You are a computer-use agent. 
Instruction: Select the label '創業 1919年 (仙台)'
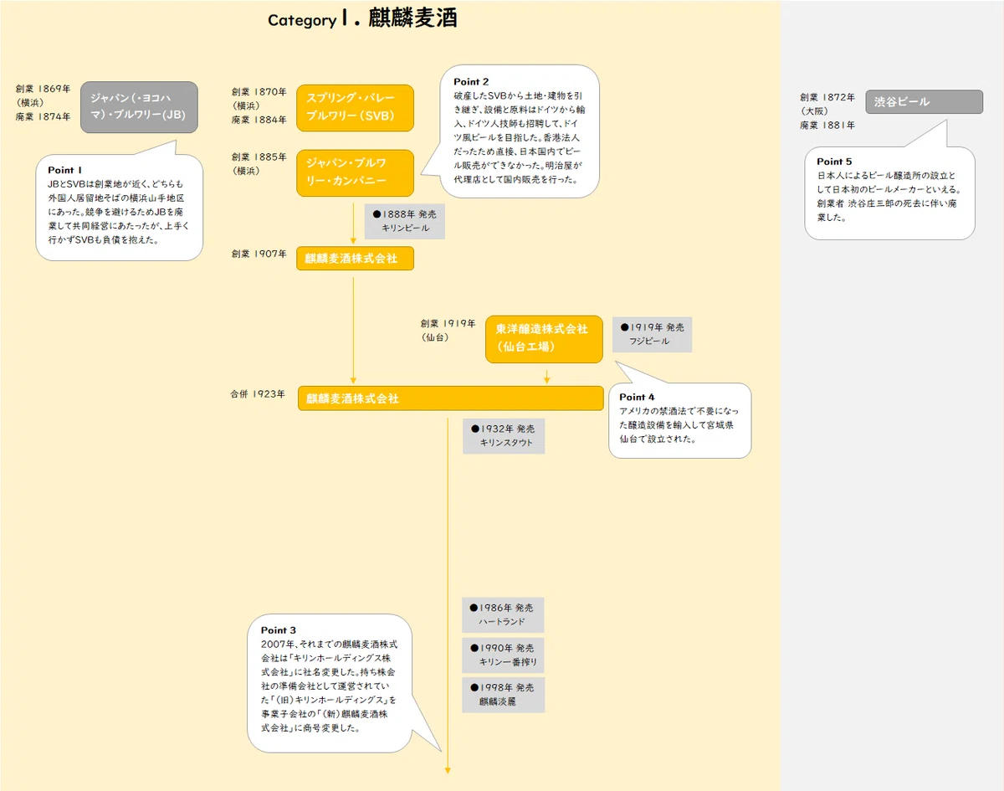[x=448, y=330]
